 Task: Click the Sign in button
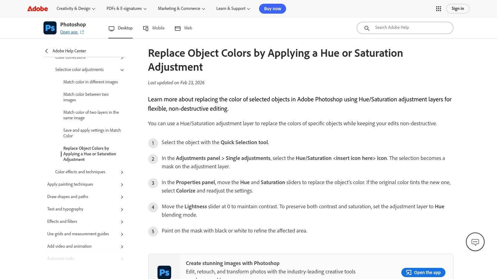coord(458,9)
